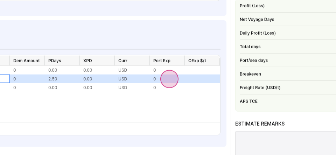Click the highlighted row's XPD value
Viewport: 336px width, 155px height.
97,79
